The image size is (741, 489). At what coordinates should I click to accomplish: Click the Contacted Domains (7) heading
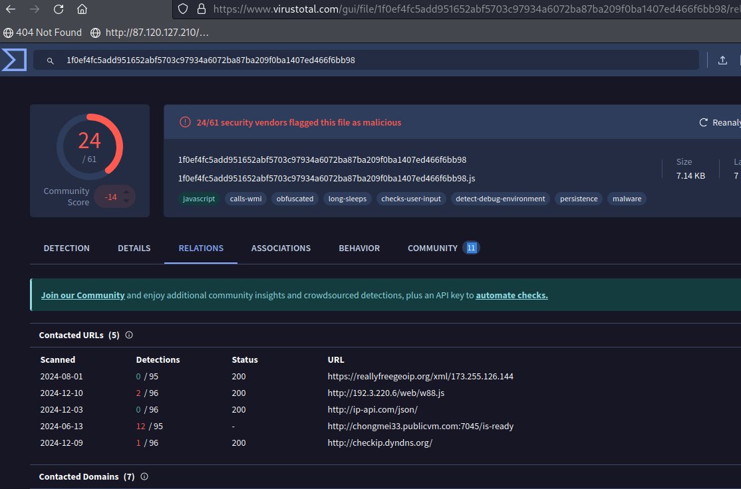coord(86,477)
